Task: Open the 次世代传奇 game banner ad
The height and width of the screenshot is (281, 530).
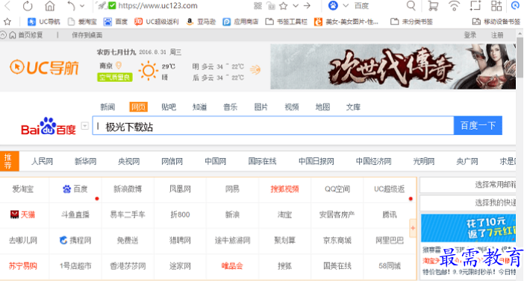Action: click(393, 67)
